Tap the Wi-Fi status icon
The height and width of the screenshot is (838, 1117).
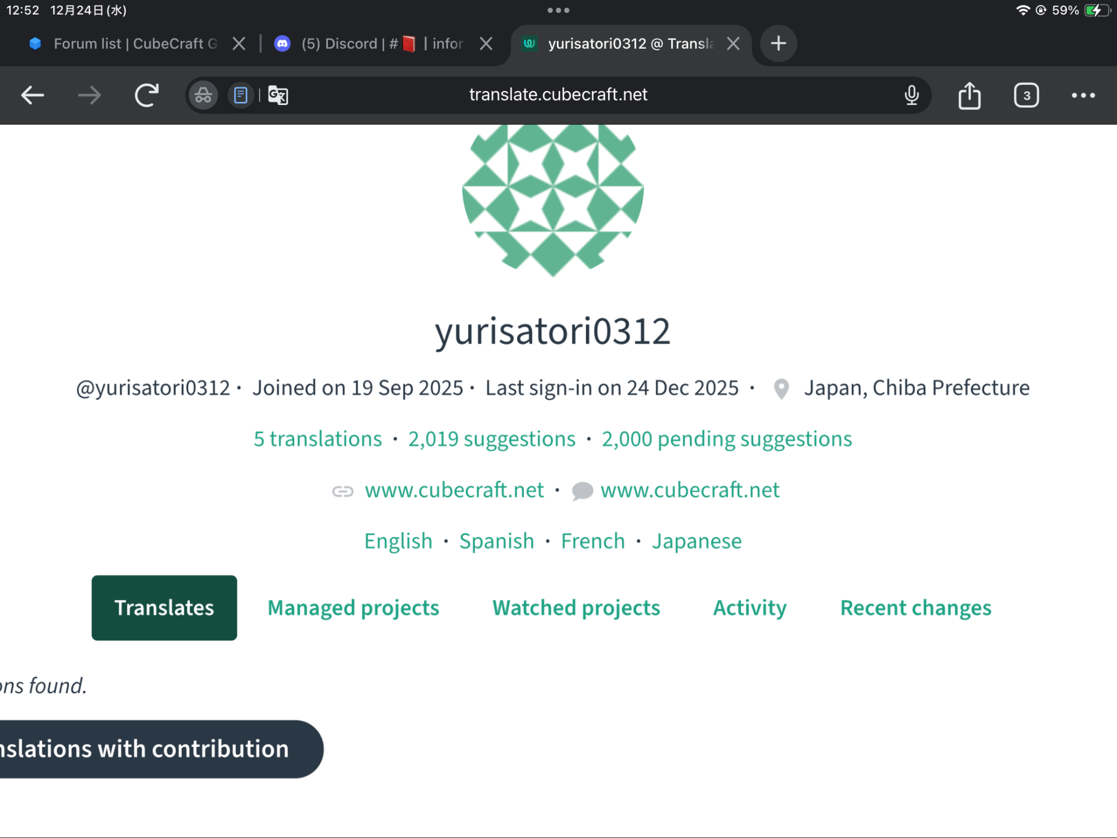(x=1023, y=10)
